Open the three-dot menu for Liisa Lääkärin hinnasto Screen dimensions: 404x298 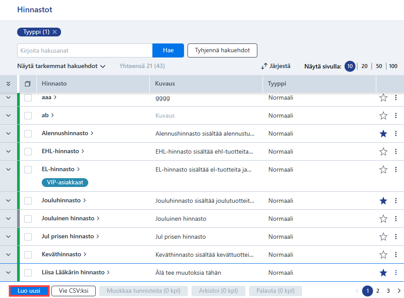tap(396, 273)
